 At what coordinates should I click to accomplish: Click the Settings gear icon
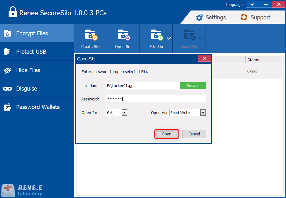coord(199,17)
